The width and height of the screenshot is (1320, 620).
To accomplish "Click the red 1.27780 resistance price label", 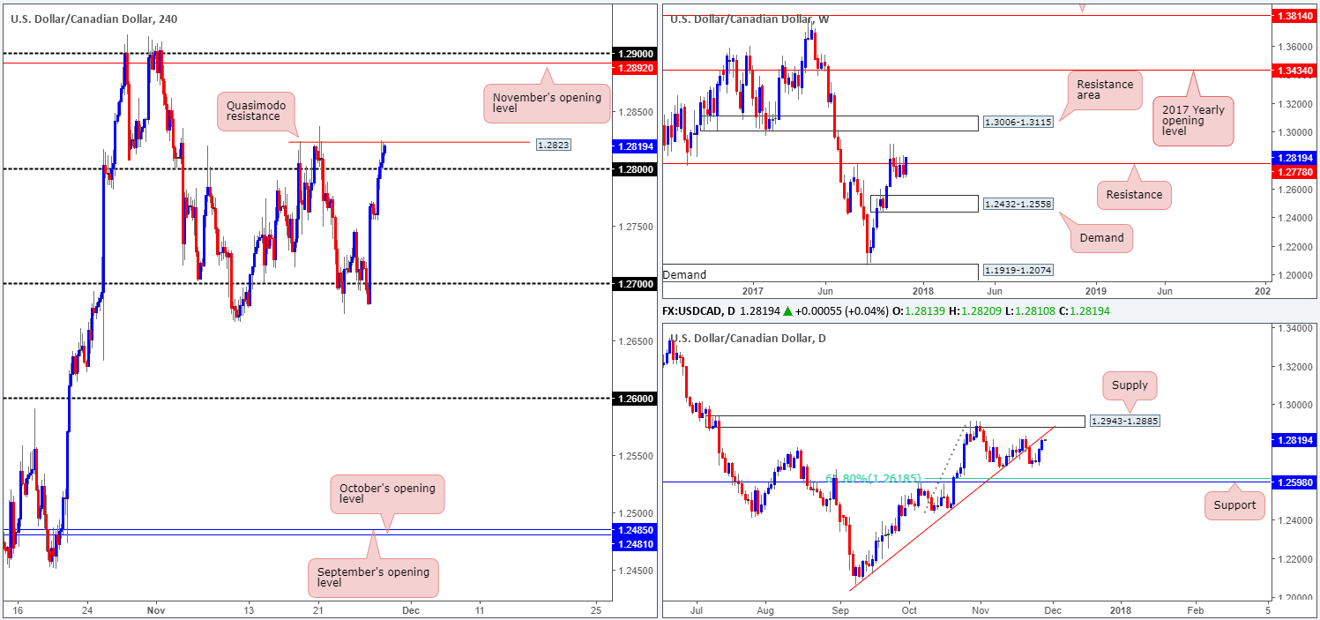I will click(1293, 171).
